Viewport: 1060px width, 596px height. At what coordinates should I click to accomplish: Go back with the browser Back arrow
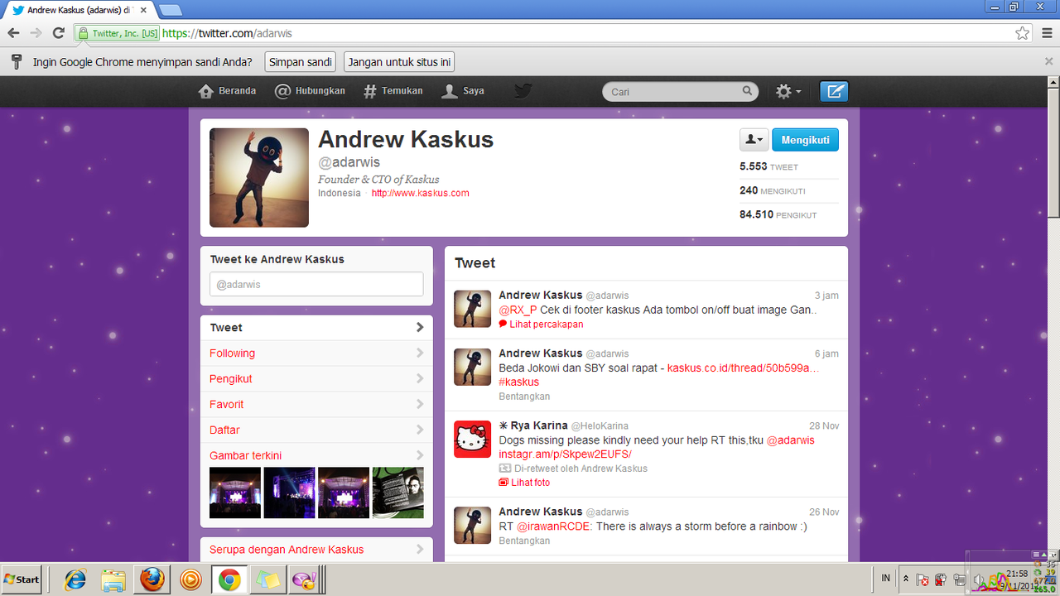point(13,33)
